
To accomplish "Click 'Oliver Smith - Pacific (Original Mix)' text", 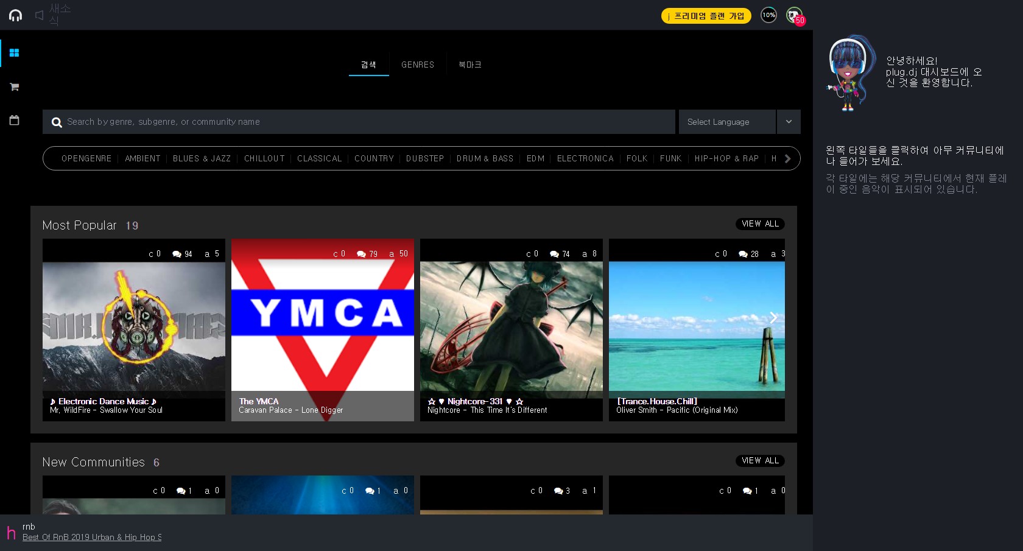I will 677,410.
